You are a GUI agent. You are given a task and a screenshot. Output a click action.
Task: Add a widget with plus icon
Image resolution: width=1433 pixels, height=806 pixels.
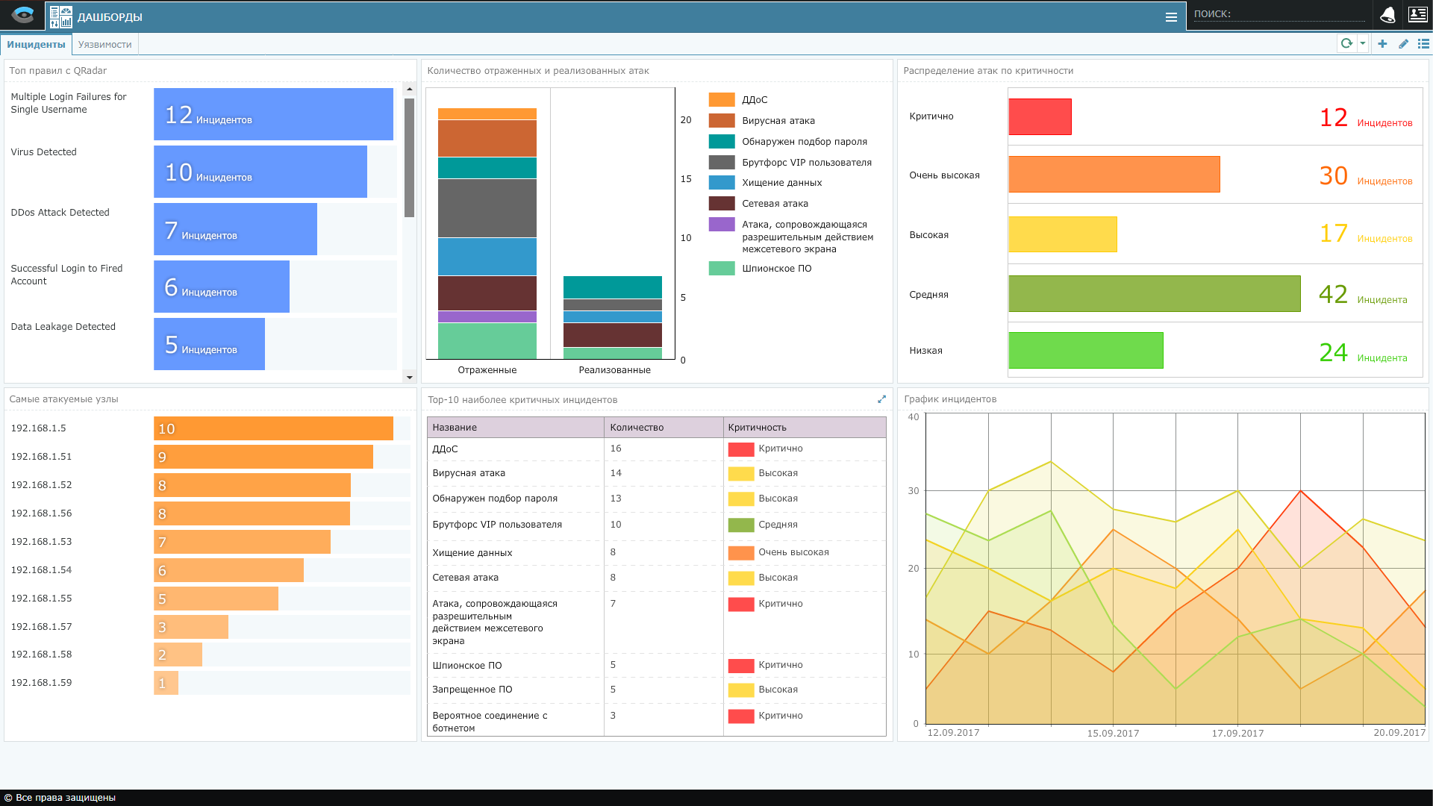(x=1382, y=44)
